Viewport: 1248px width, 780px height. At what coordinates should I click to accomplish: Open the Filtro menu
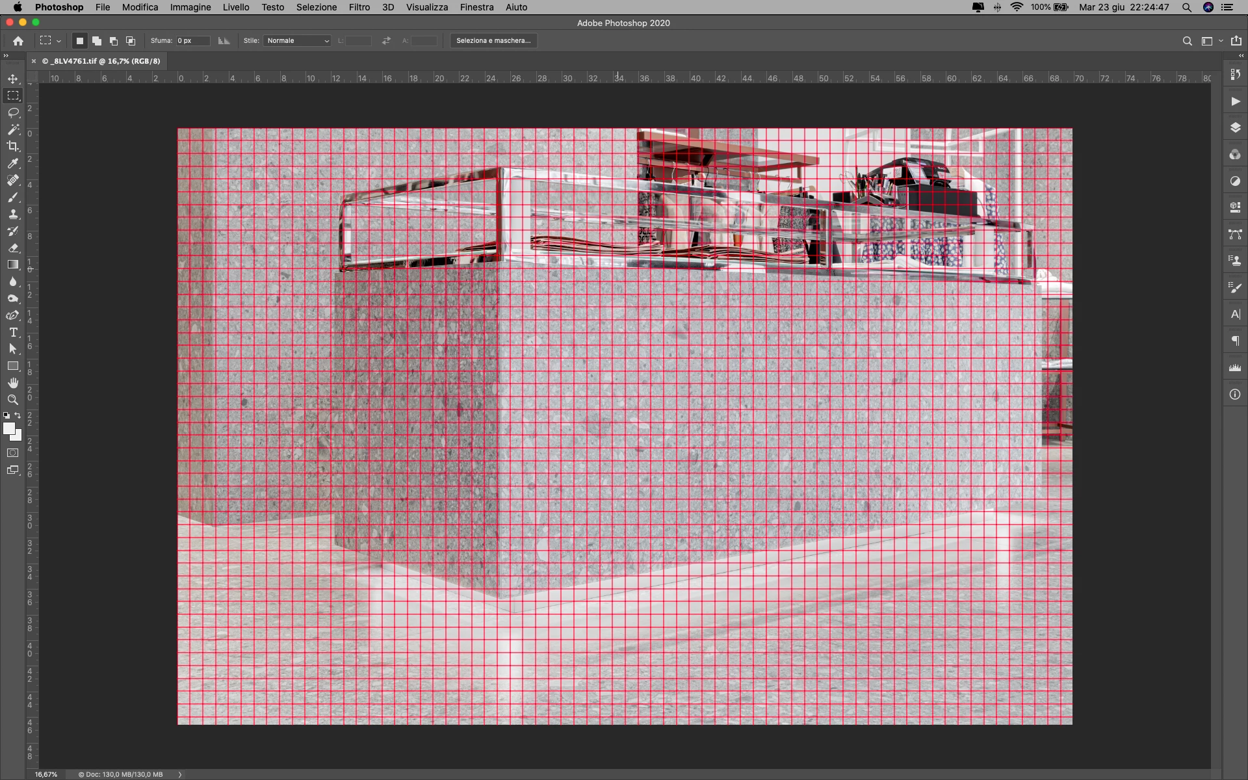click(x=359, y=7)
